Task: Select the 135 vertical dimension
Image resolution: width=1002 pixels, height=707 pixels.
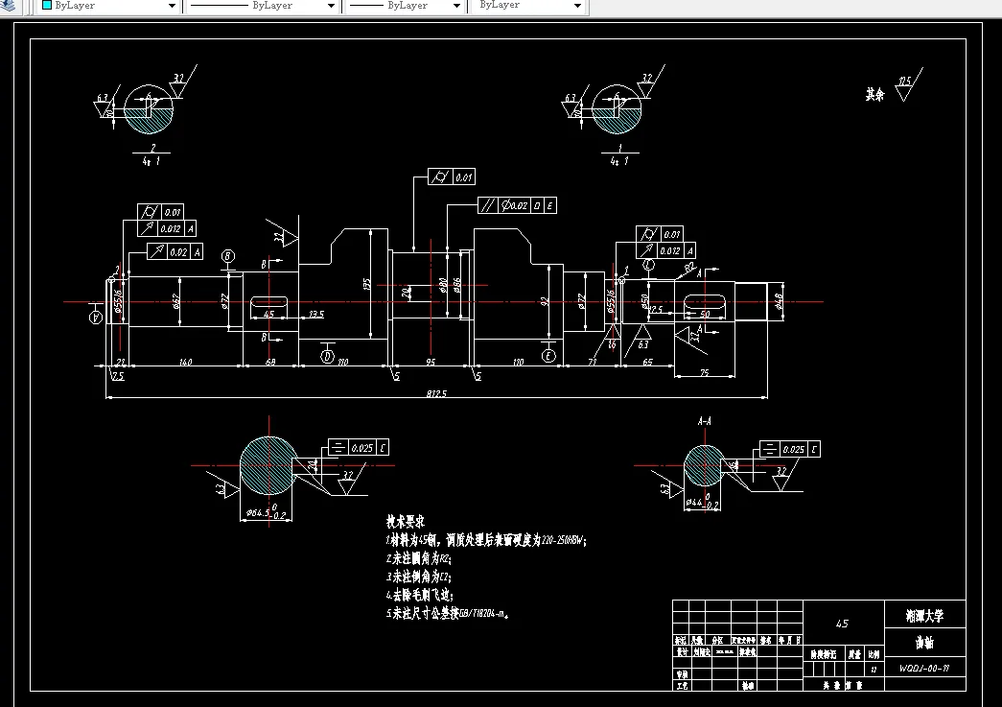Action: click(x=367, y=283)
